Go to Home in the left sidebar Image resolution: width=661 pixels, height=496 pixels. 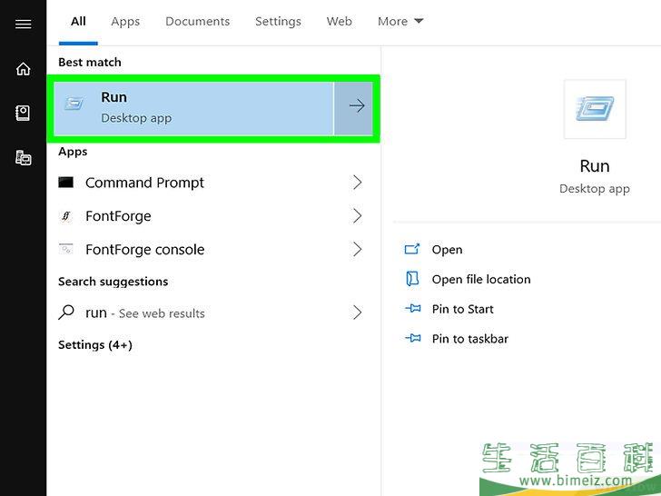pos(24,68)
